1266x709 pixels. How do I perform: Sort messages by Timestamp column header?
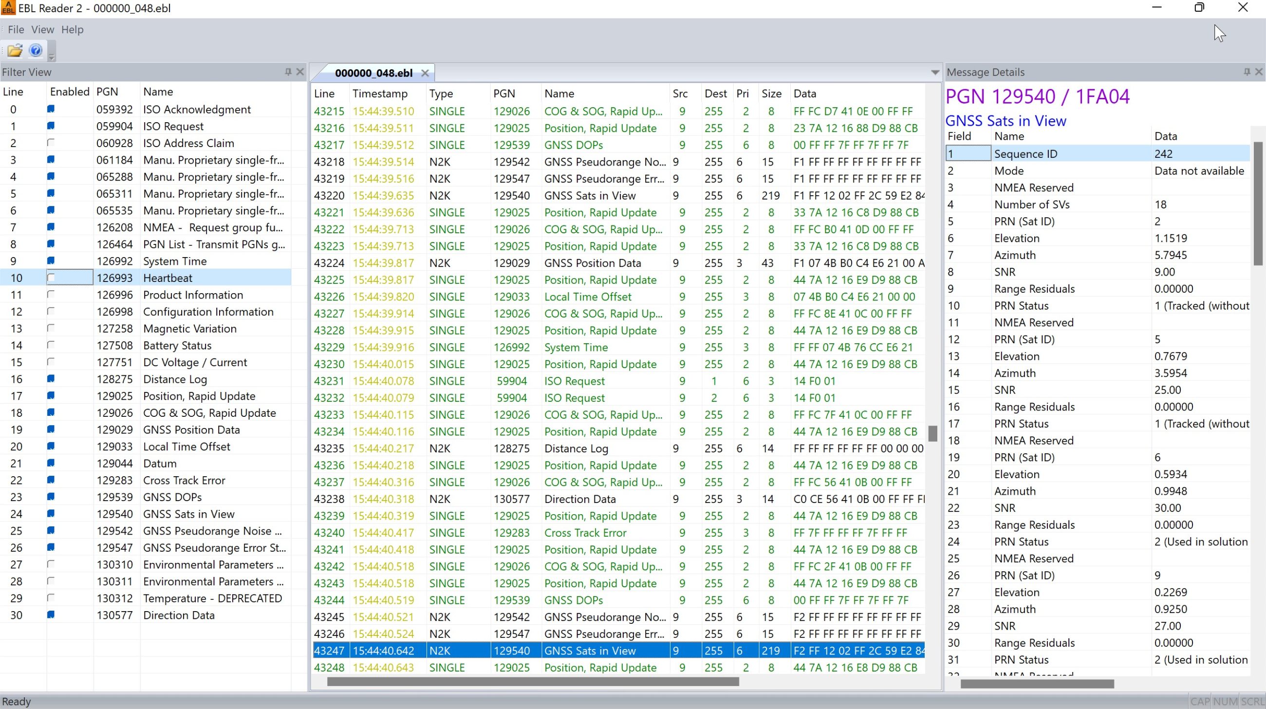[x=388, y=93]
